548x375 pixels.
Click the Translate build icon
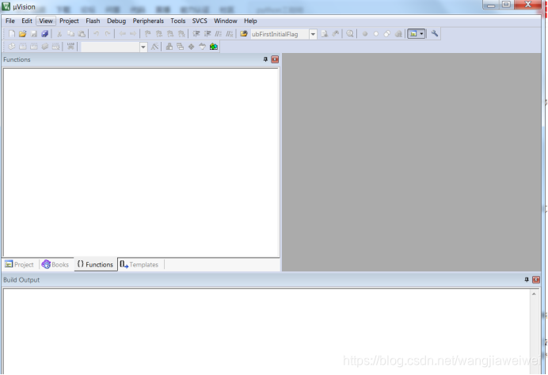(x=12, y=47)
